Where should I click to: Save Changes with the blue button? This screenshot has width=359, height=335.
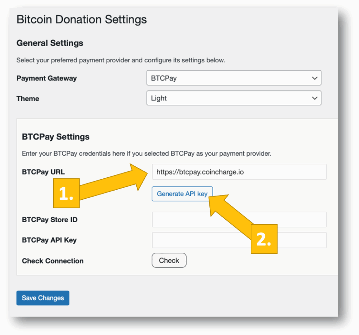43,298
